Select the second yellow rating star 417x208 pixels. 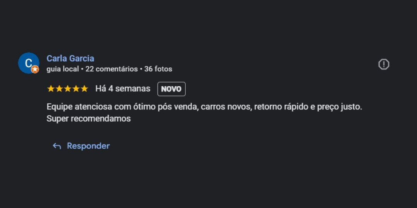click(x=59, y=89)
